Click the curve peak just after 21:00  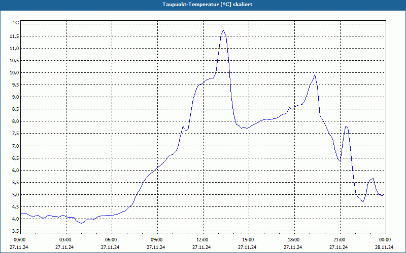tap(346, 126)
